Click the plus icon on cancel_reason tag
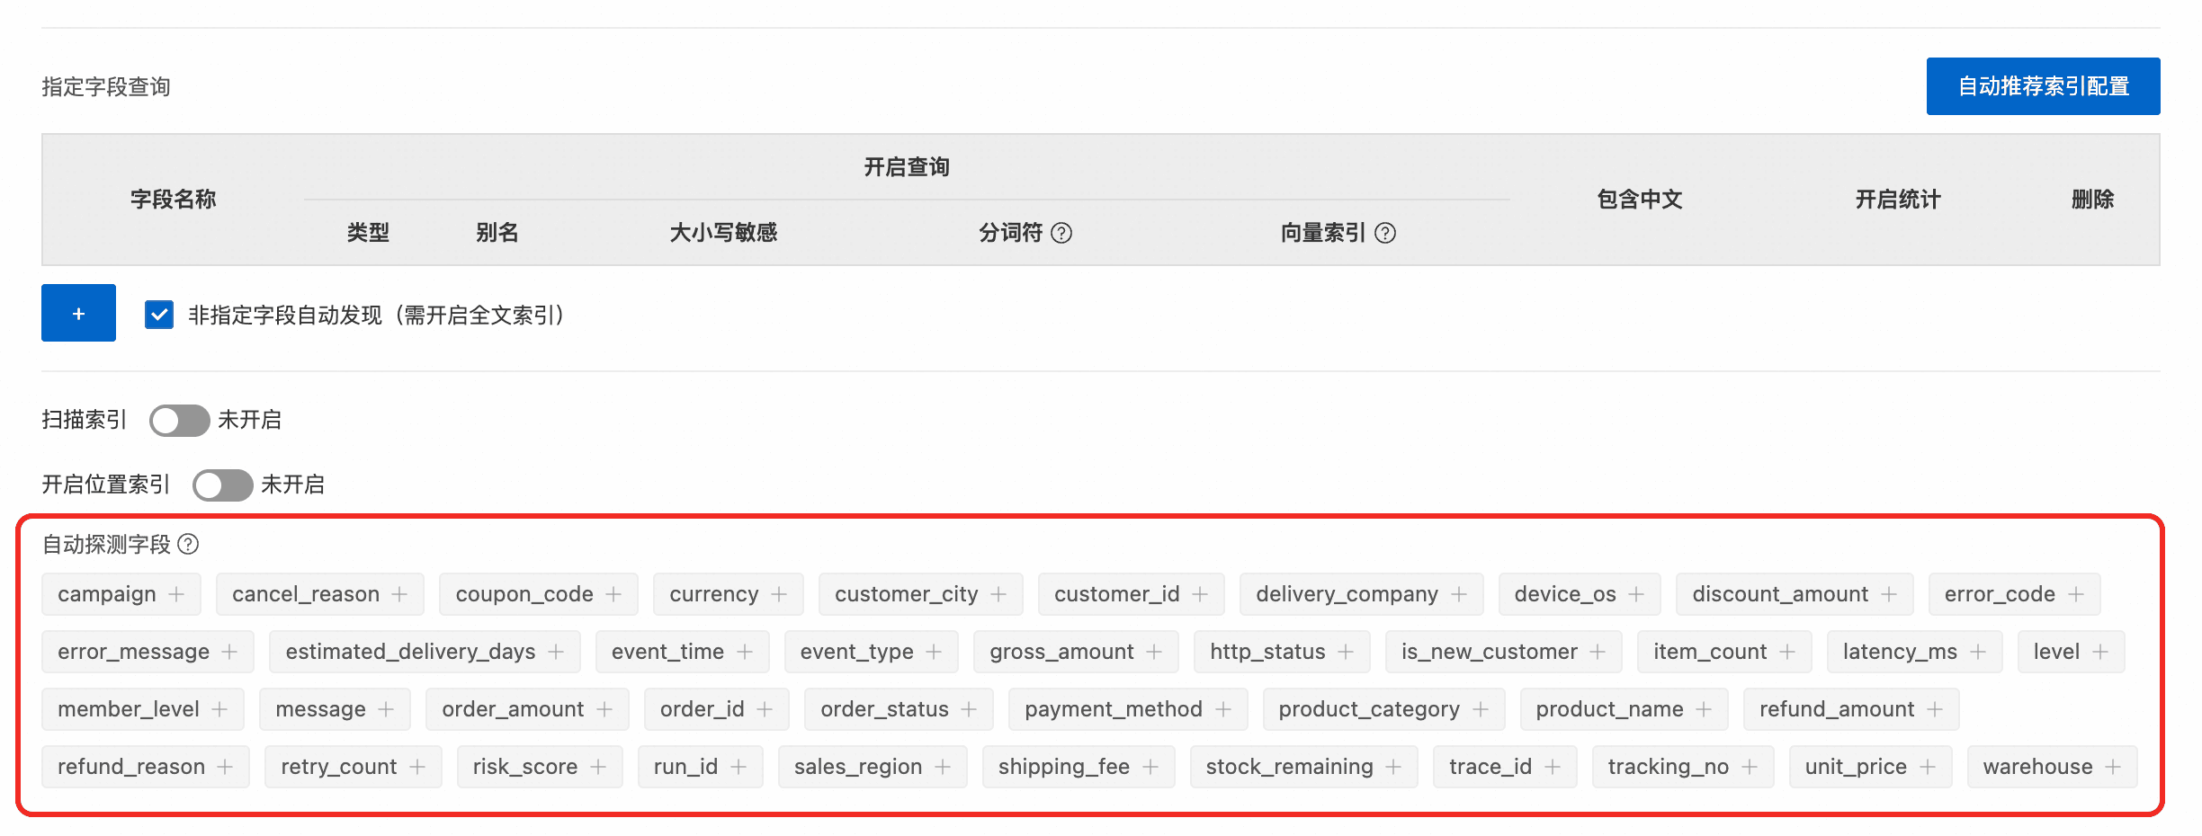The height and width of the screenshot is (836, 2202). 399,594
